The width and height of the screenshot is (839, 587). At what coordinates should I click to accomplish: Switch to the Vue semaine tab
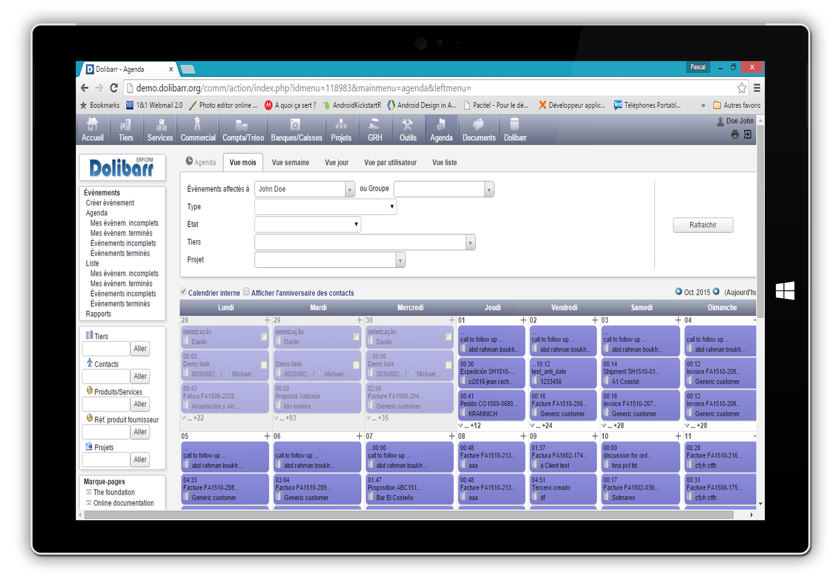pyautogui.click(x=290, y=163)
